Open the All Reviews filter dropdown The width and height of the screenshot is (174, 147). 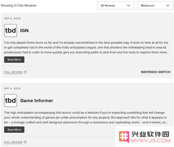(116, 5)
